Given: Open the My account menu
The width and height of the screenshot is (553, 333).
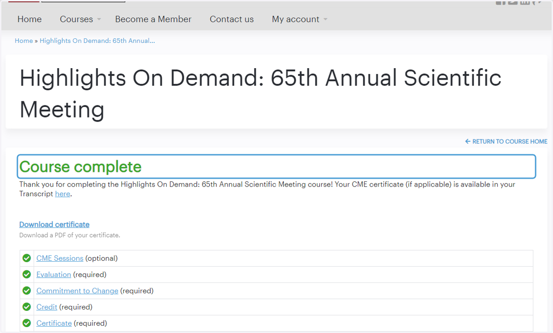Looking at the screenshot, I should tap(295, 19).
